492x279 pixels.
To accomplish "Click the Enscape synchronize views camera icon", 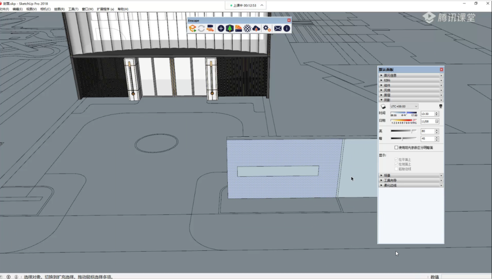I will (210, 28).
